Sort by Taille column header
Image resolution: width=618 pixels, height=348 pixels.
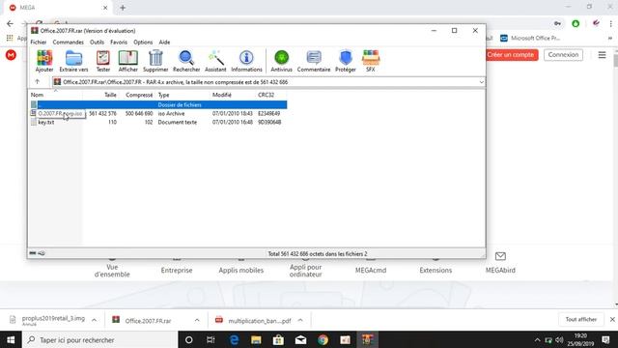110,95
